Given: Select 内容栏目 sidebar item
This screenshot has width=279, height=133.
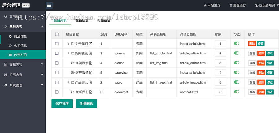Looking at the screenshot, I should 23,55.
